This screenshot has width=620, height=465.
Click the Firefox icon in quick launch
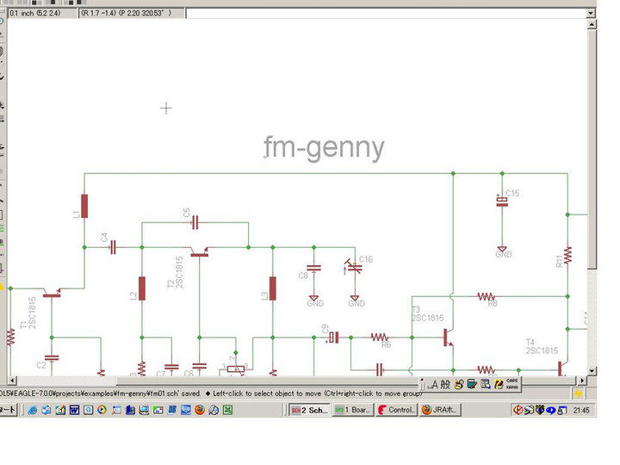pyautogui.click(x=199, y=411)
